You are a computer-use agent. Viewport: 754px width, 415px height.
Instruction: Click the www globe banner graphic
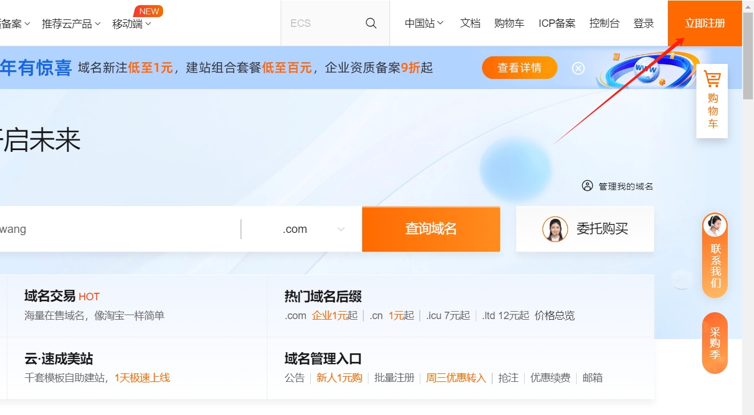coord(647,69)
